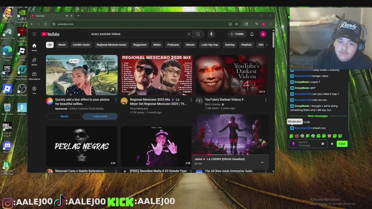This screenshot has width=372, height=209.
Task: Select the Gaming filter chip
Action: 230,45
